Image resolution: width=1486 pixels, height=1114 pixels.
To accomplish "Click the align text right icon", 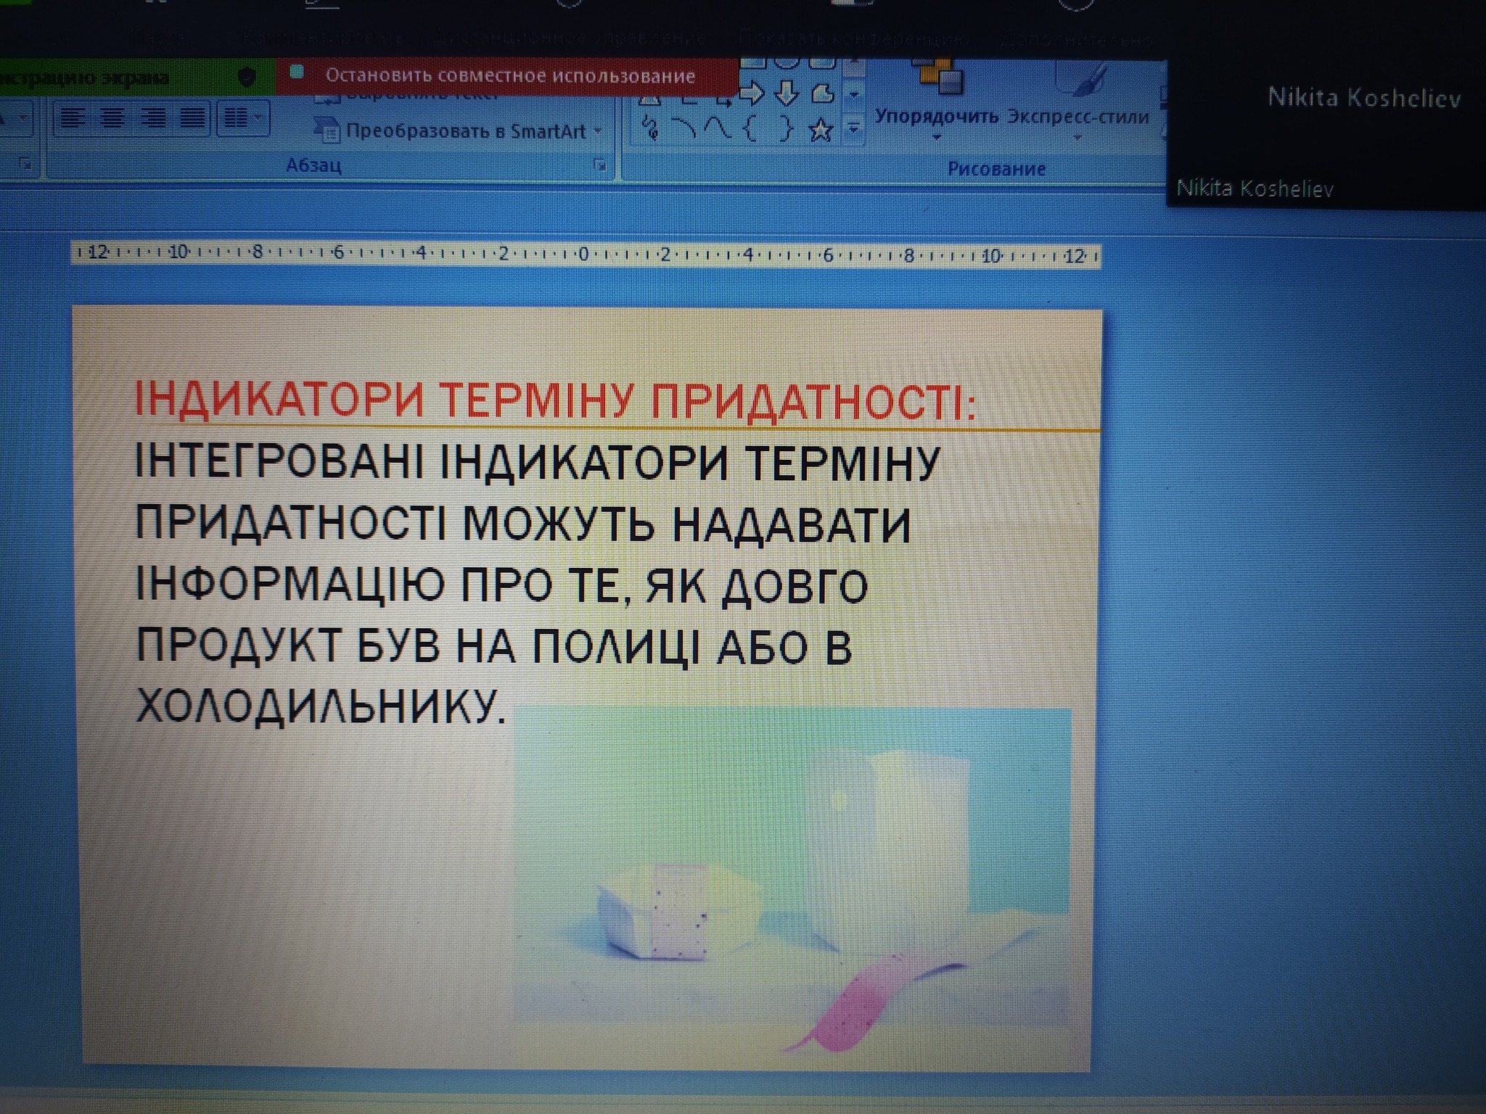I will [x=152, y=118].
